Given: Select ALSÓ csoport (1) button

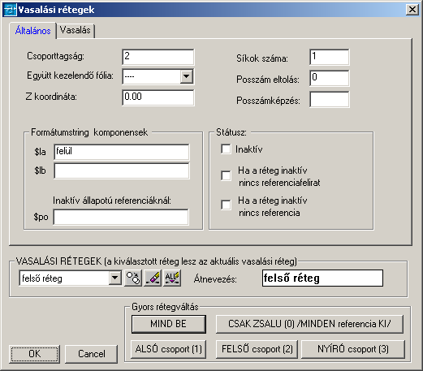Looking at the screenshot, I should (169, 349).
